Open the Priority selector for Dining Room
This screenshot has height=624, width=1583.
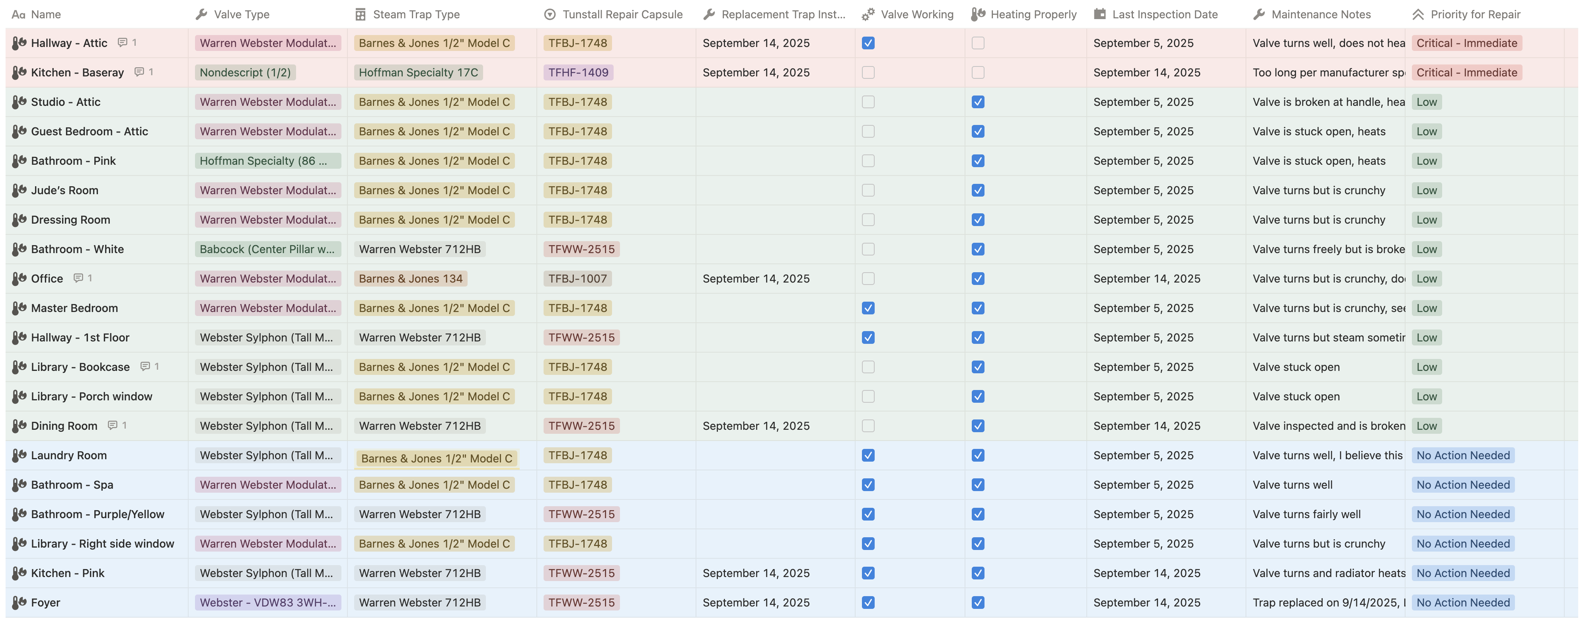1427,425
